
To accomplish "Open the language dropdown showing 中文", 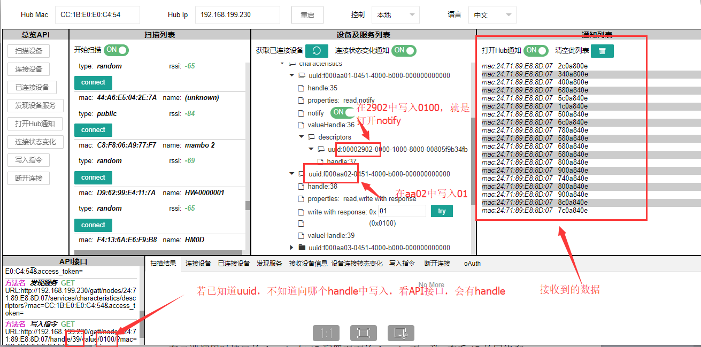I will [492, 15].
